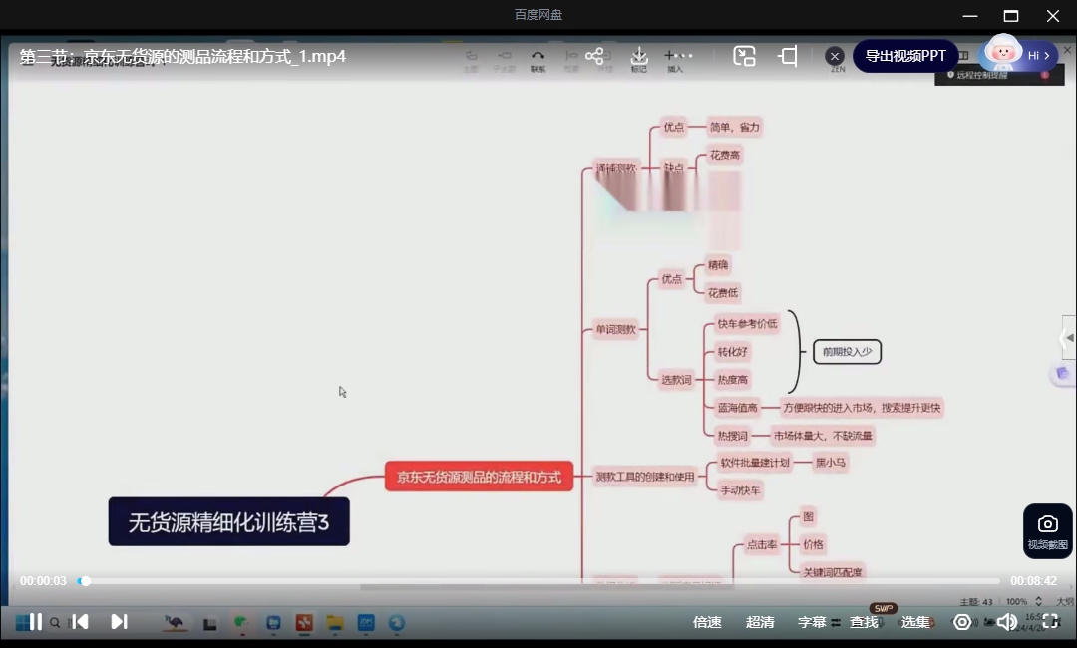This screenshot has width=1077, height=648.
Task: Select the 花费高 node
Action: (725, 156)
